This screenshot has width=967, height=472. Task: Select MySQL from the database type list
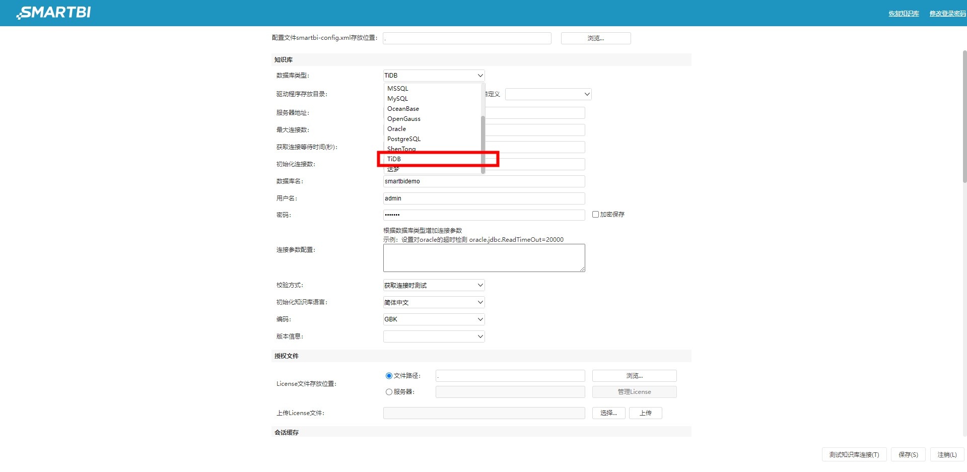pos(433,99)
